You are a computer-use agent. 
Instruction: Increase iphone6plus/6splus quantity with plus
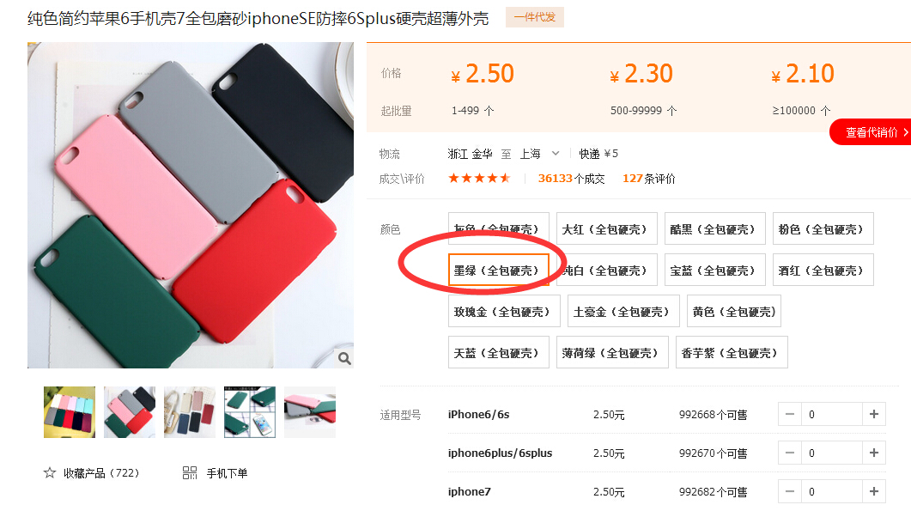[x=874, y=453]
